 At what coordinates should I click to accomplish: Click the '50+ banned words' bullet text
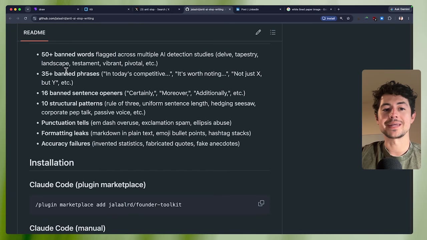[68, 54]
